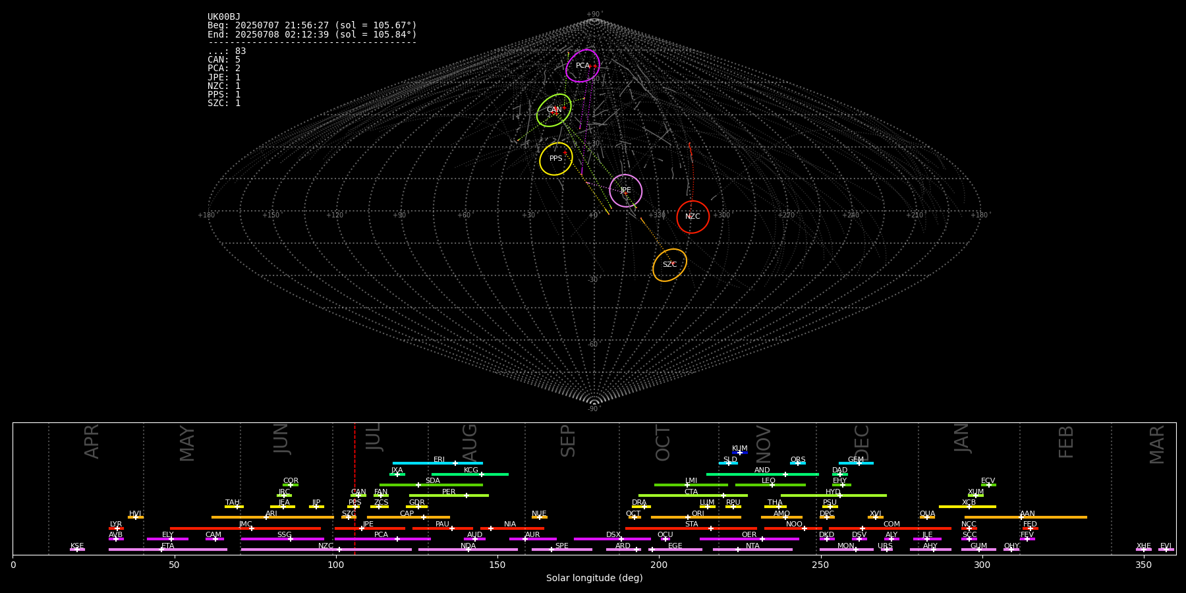The height and width of the screenshot is (593, 1186).
Task: Click the 'CAN: 5' legend count
Action: tap(224, 60)
